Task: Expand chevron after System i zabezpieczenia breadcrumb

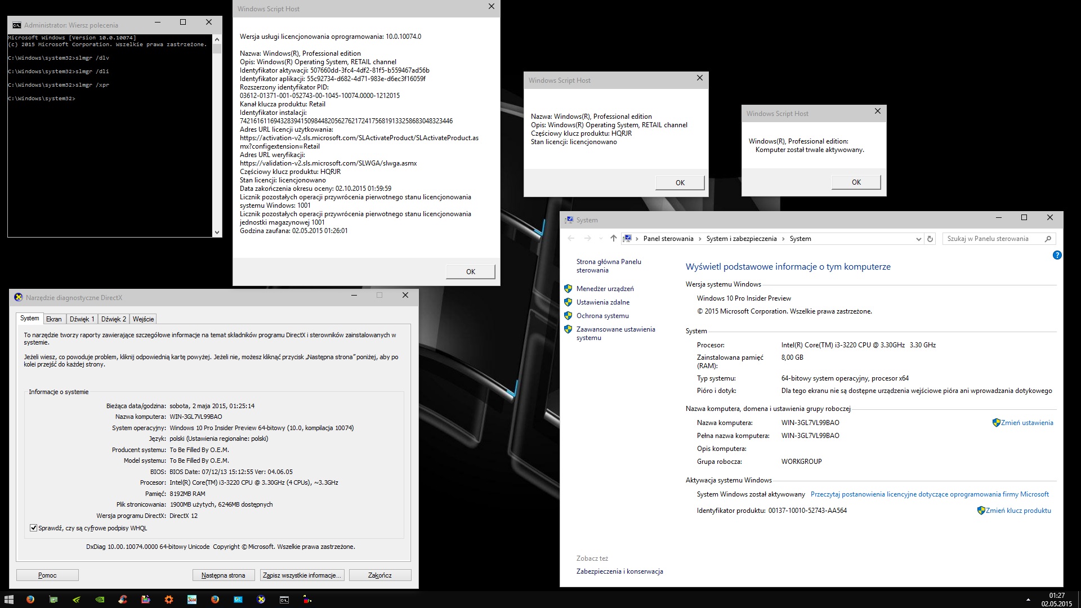Action: tap(783, 239)
